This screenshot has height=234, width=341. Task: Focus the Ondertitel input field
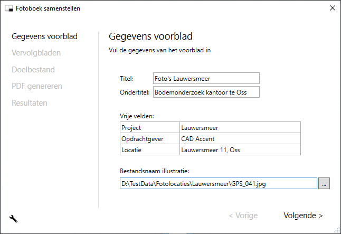(206, 92)
